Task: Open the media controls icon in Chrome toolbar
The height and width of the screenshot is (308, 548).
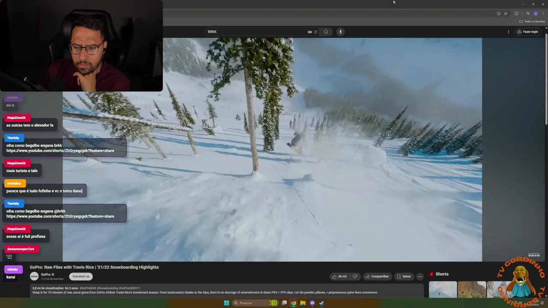Action: click(528, 13)
